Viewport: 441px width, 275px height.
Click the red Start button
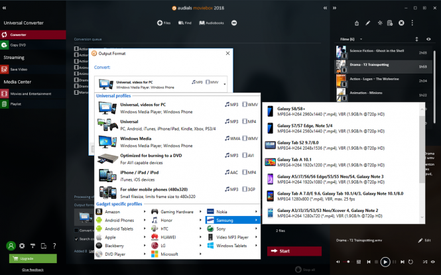tap(294, 251)
